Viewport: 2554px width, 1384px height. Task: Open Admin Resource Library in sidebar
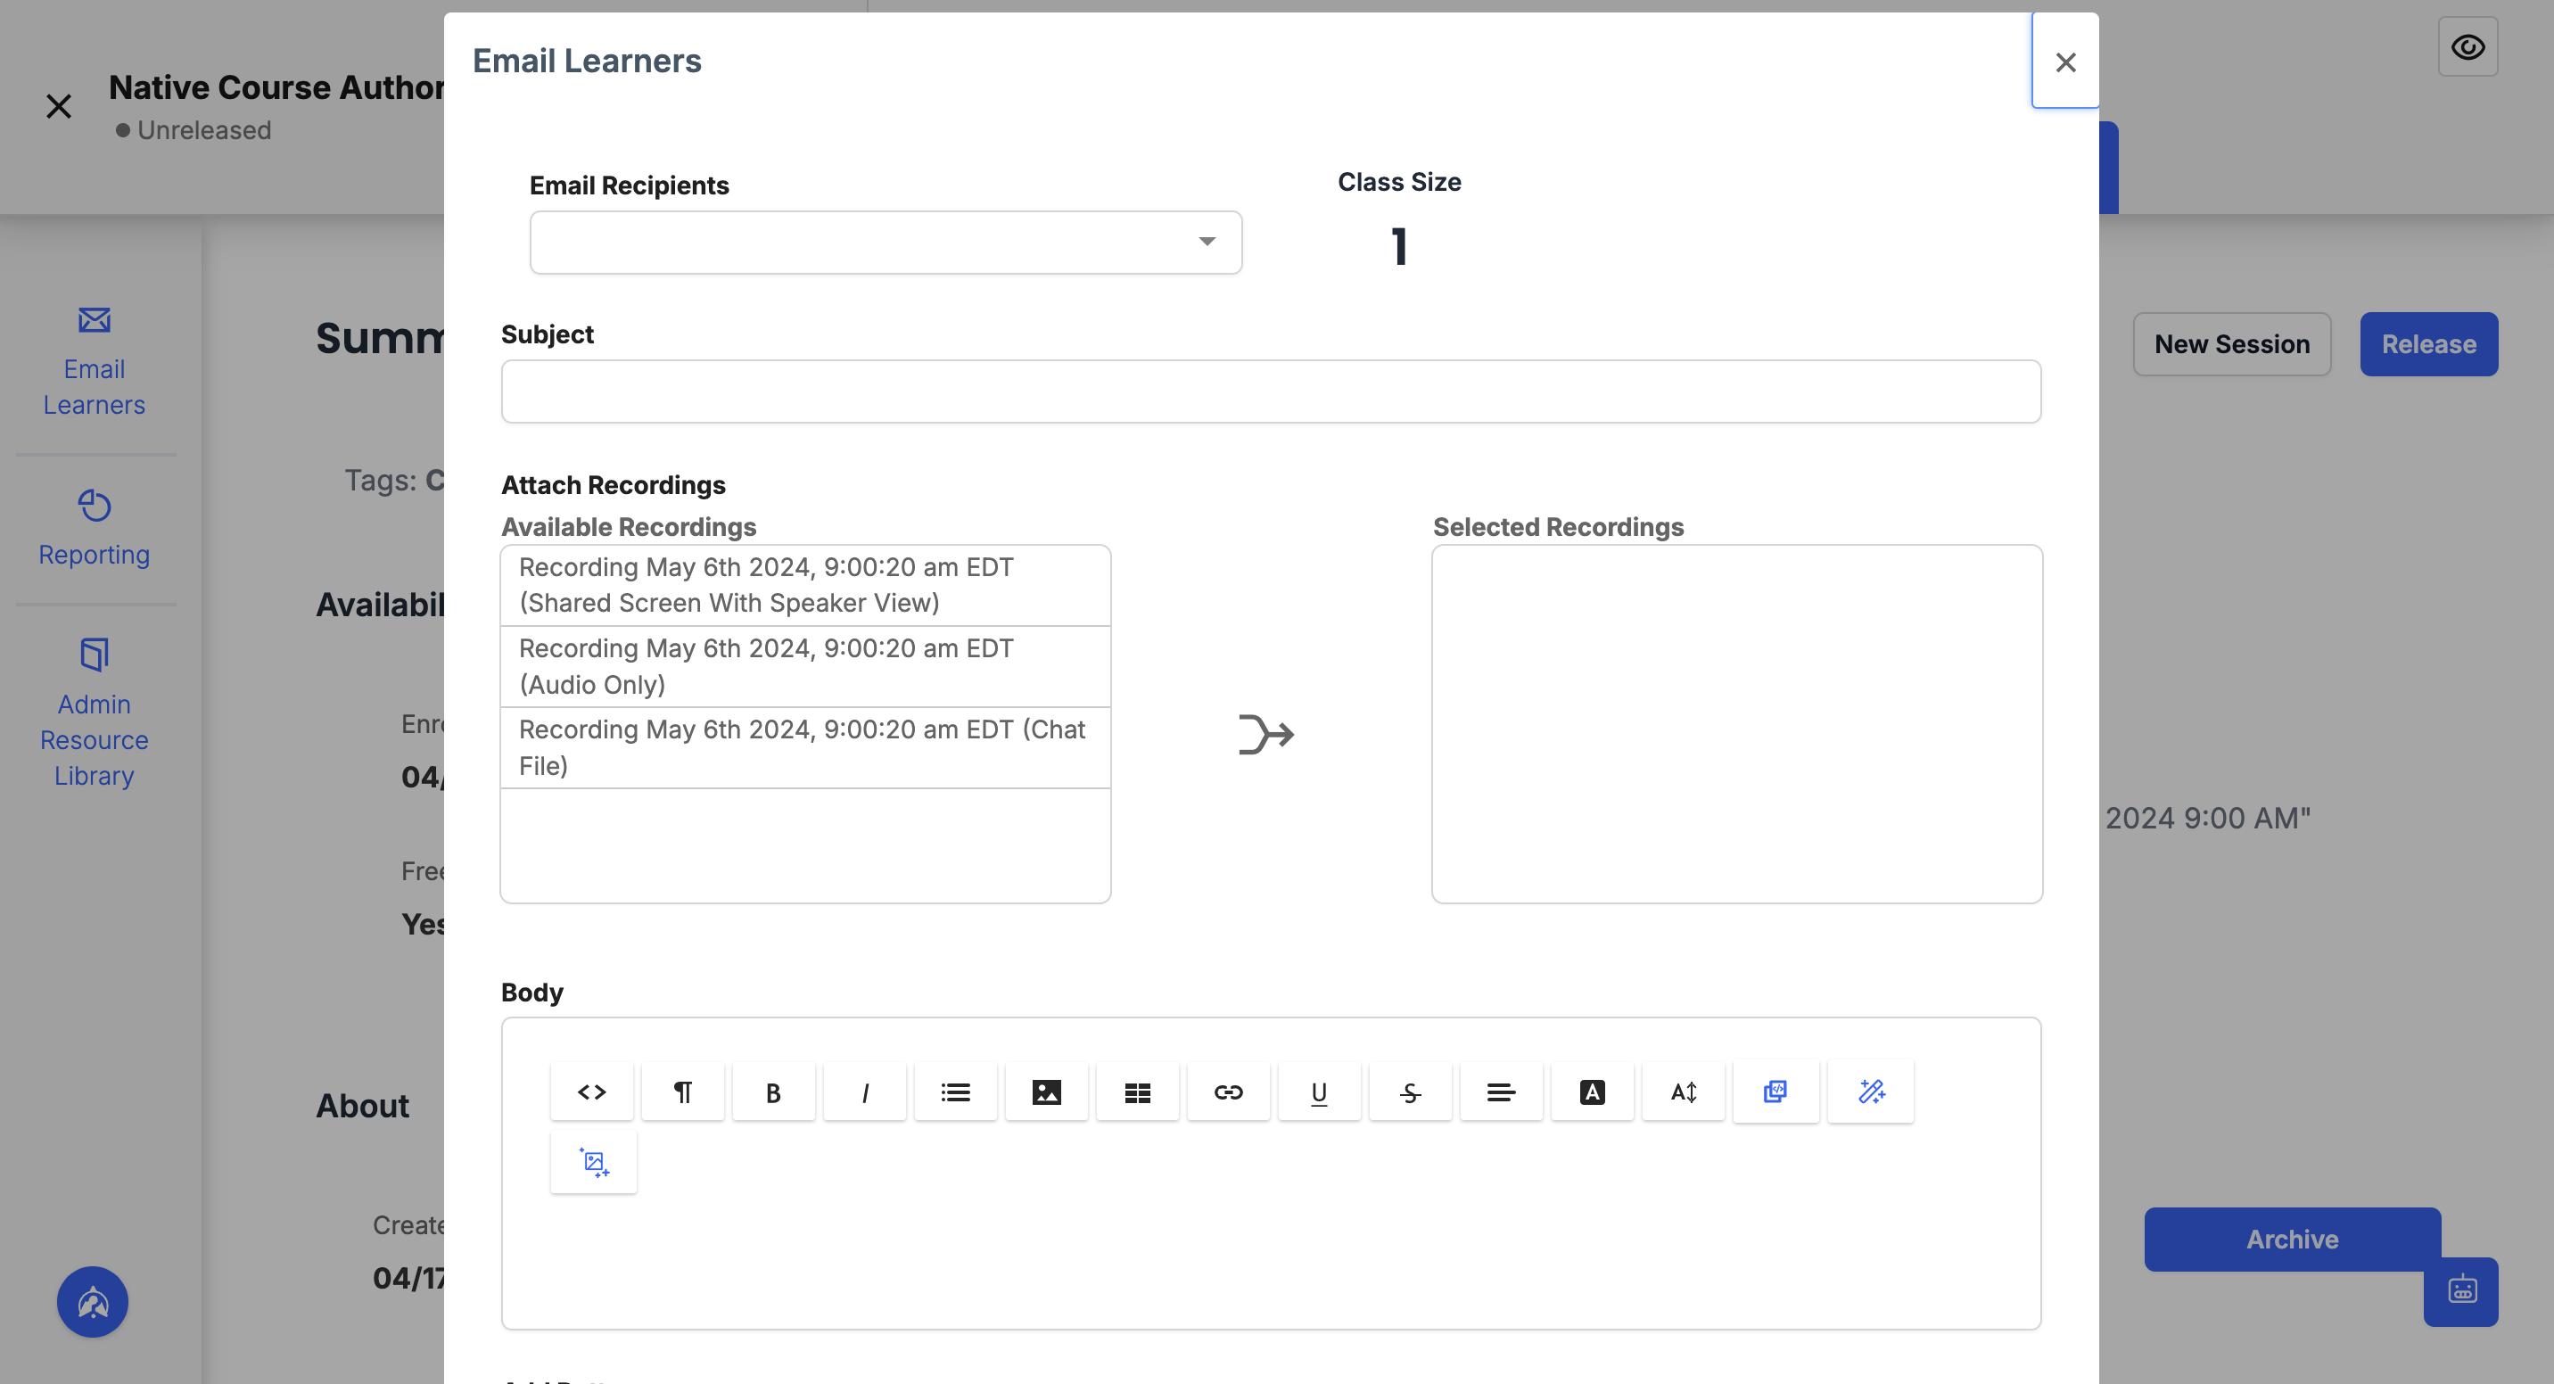click(x=95, y=713)
